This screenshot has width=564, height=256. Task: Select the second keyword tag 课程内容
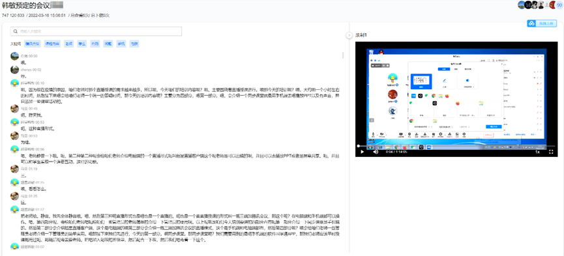52,44
